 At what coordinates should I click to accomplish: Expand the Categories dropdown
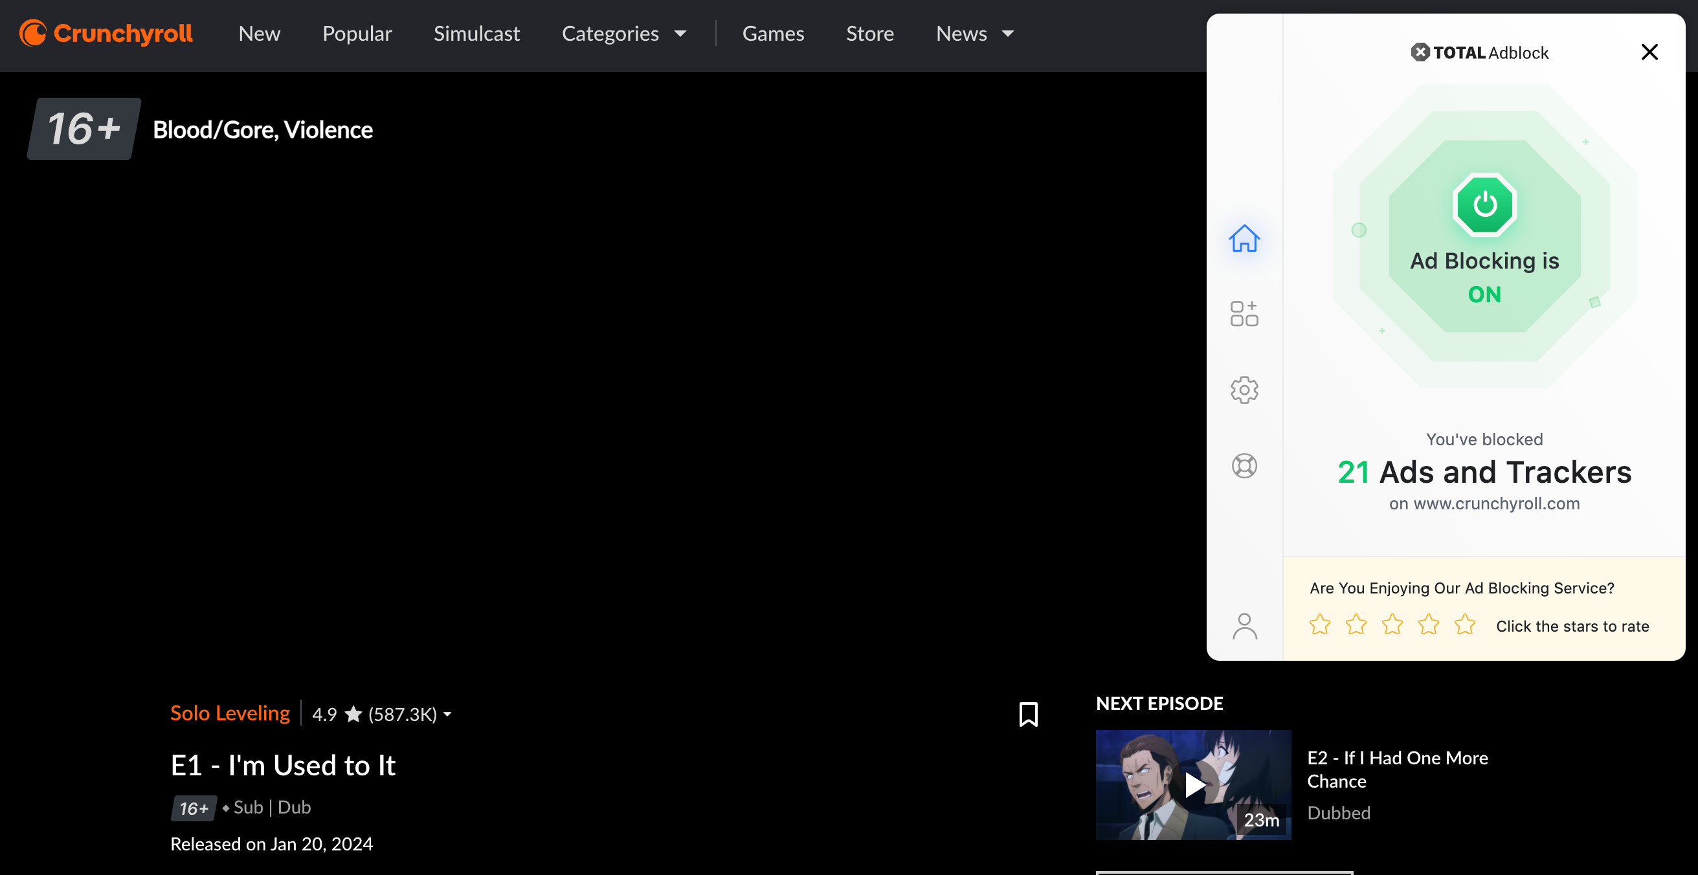623,34
